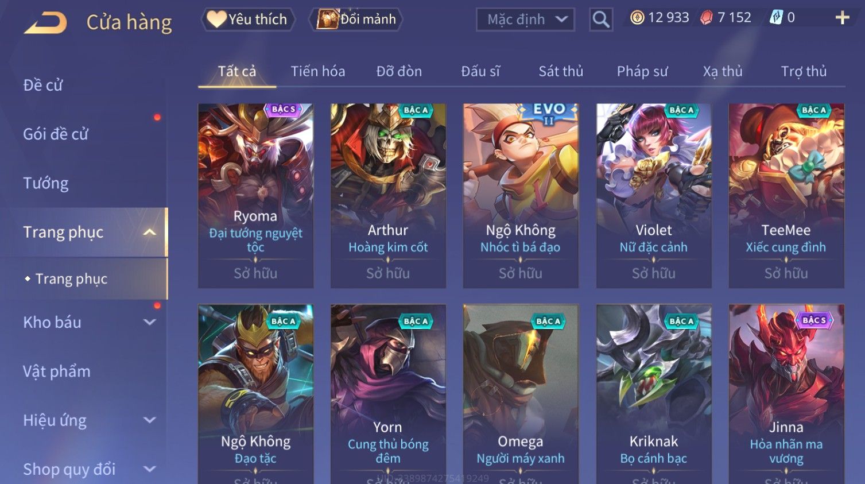Open Yêu thích favorites heart button
The image size is (865, 484).
[x=247, y=20]
